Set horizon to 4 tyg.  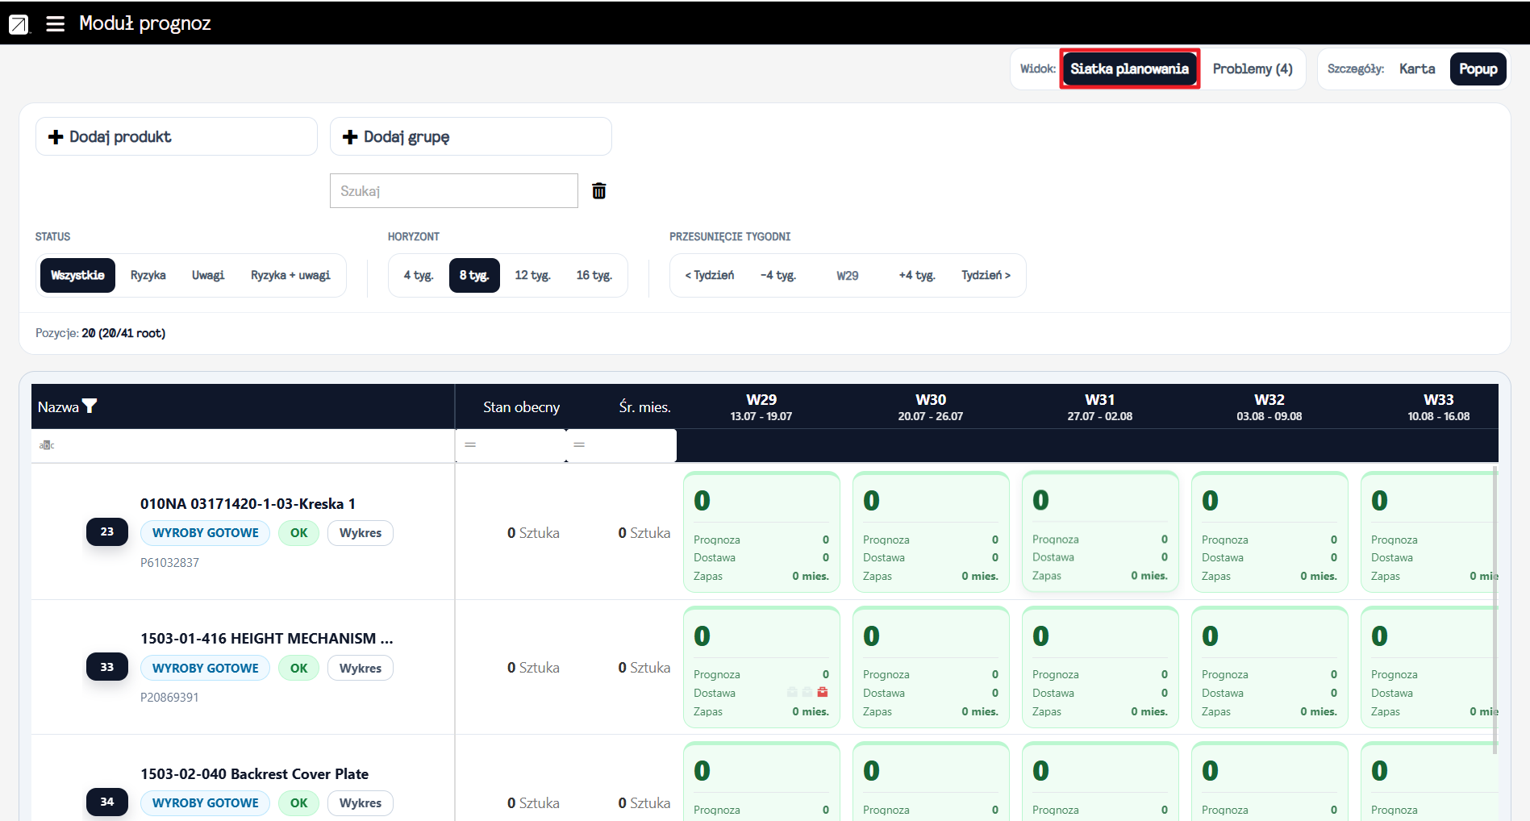click(x=419, y=275)
